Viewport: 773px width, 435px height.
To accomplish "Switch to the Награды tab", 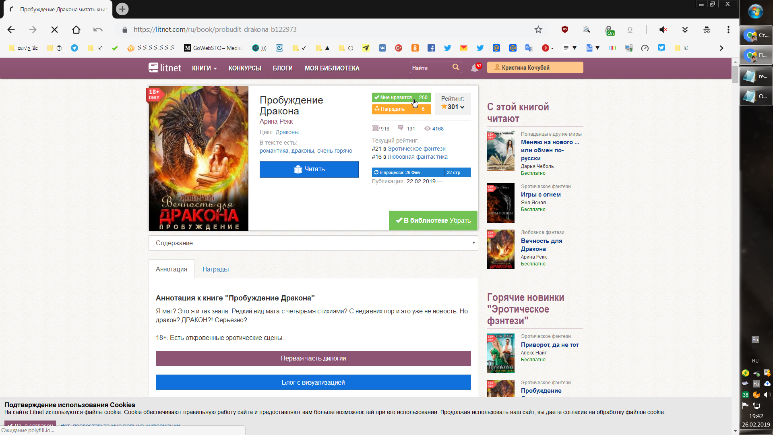I will pyautogui.click(x=215, y=269).
